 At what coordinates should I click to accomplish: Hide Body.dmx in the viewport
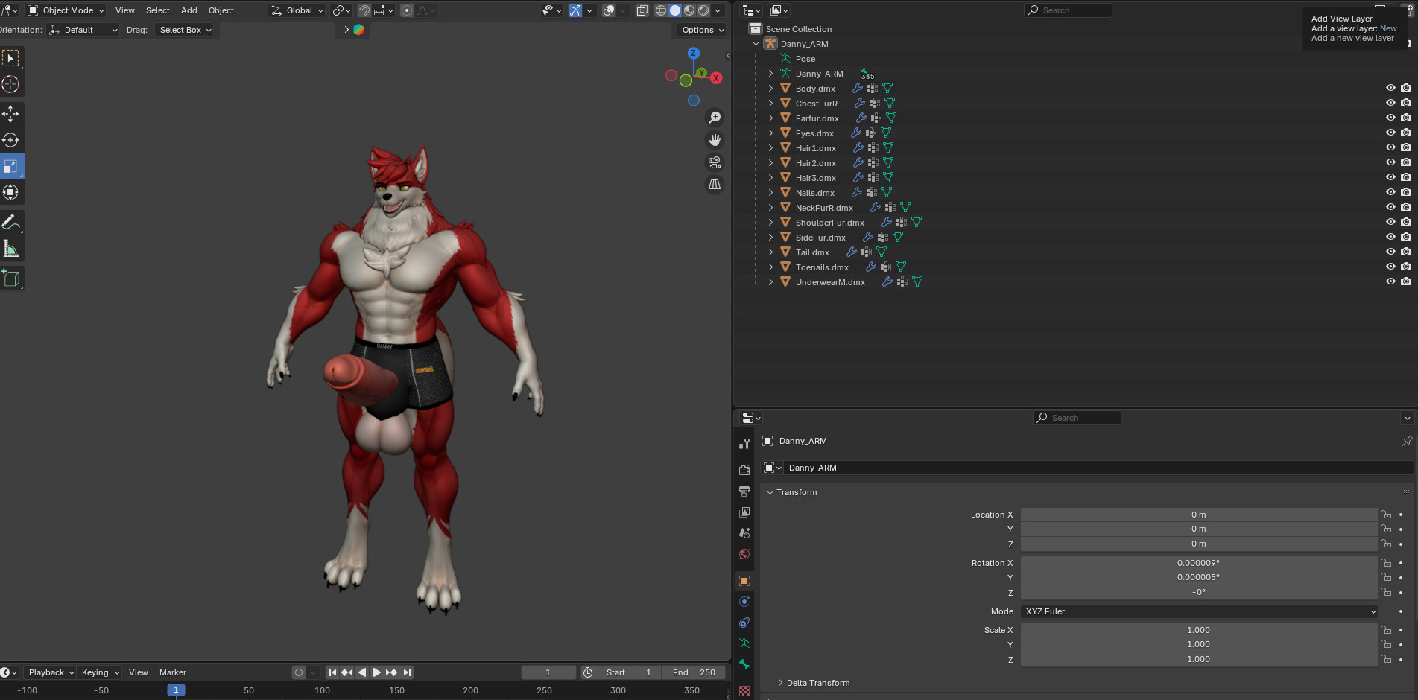pyautogui.click(x=1390, y=88)
